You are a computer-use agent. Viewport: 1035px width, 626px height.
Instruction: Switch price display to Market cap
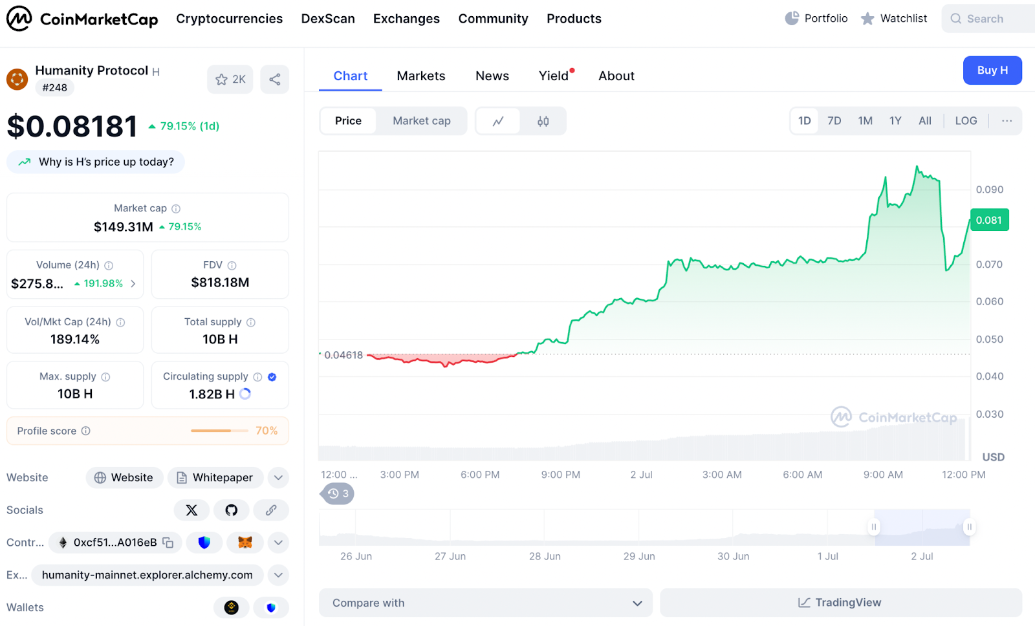tap(421, 121)
